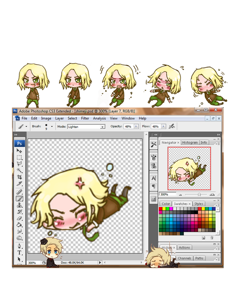Click the Opacity 48% field
233x283 pixels.
pyautogui.click(x=129, y=126)
